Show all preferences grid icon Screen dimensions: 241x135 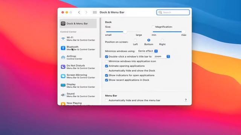(95, 12)
